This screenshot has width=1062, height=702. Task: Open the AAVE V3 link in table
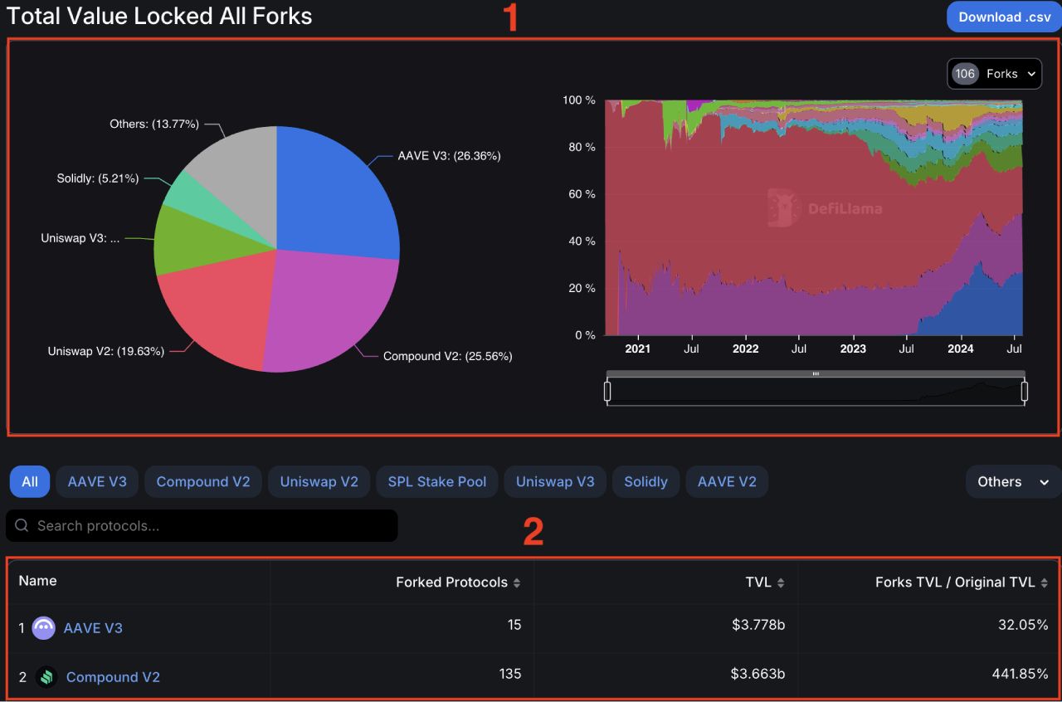click(x=93, y=628)
